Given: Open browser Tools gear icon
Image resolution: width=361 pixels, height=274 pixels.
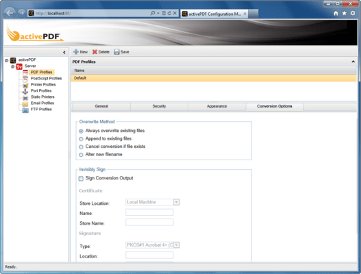Looking at the screenshot, I should 353,13.
